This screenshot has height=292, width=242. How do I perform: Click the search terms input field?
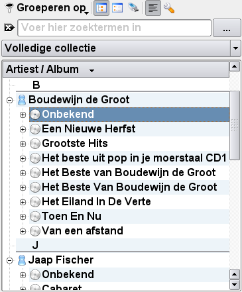click(114, 28)
